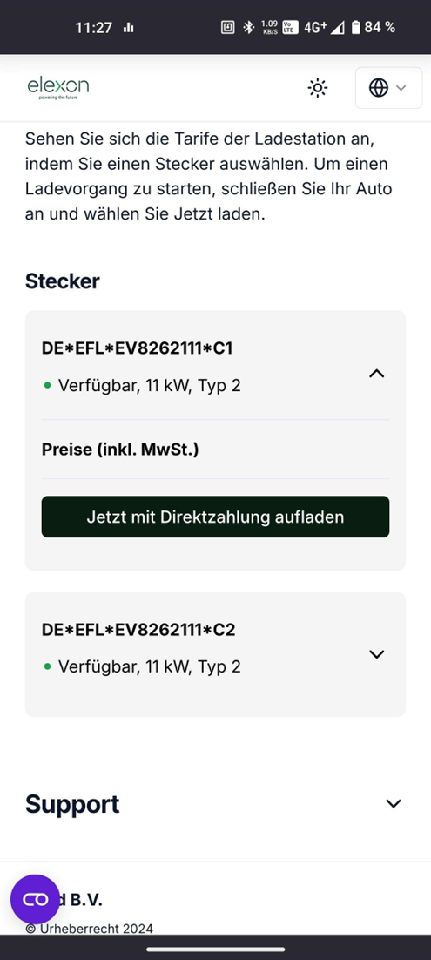Tap the C2 green availability dot
The height and width of the screenshot is (960, 431).
click(x=48, y=666)
